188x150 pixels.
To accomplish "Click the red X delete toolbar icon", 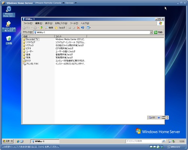I will pos(78,28).
